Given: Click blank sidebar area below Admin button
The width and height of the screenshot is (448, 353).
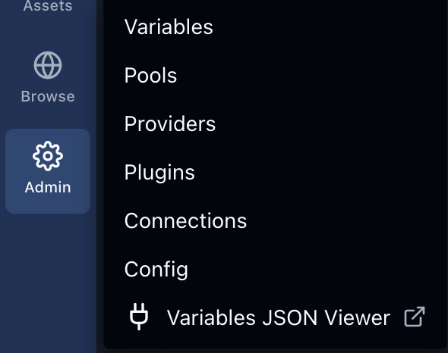Looking at the screenshot, I should tap(48, 283).
